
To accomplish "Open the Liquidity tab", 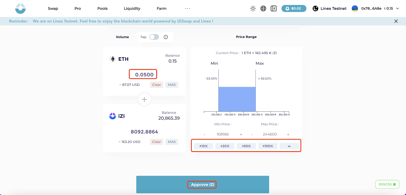I will pyautogui.click(x=132, y=8).
